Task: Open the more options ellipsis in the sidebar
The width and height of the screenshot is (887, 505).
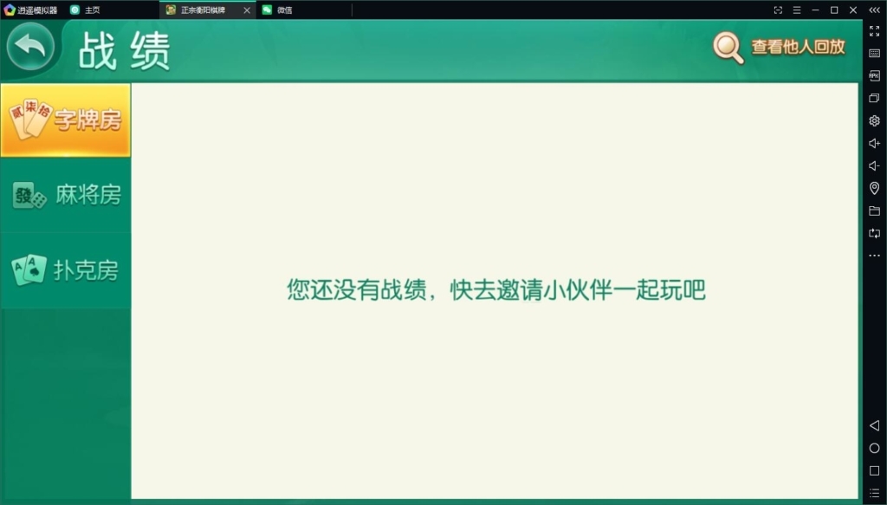Action: 874,255
